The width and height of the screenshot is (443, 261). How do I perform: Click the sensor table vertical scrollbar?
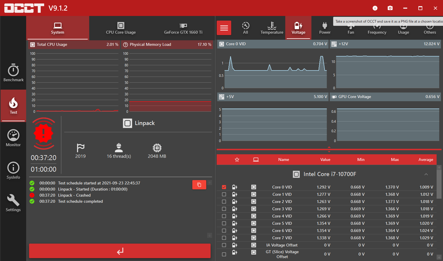pyautogui.click(x=439, y=184)
